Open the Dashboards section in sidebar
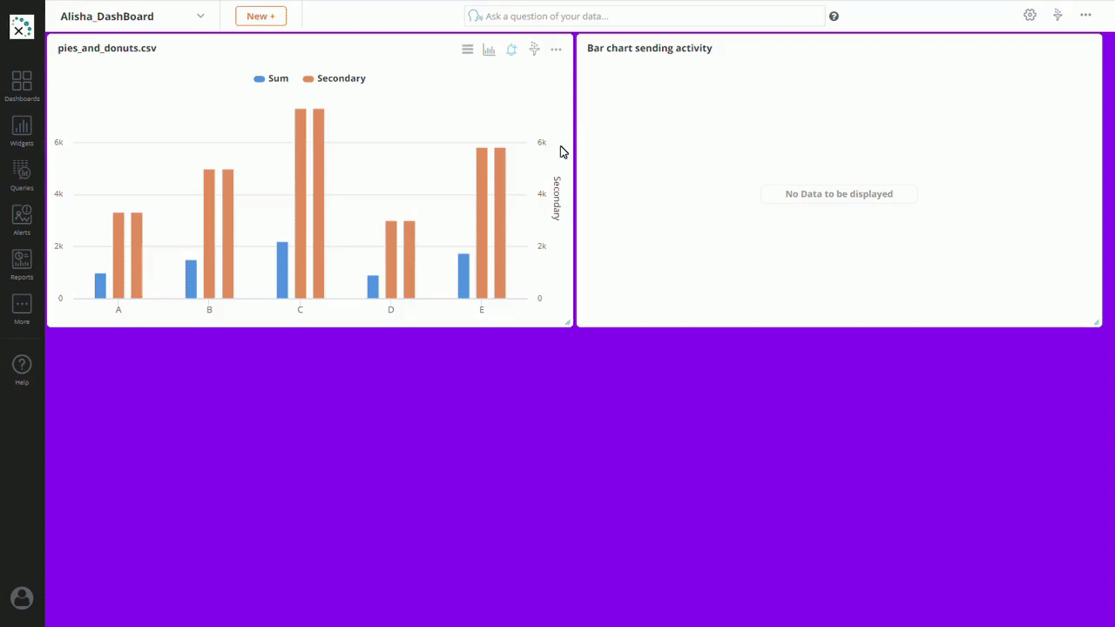Image resolution: width=1115 pixels, height=627 pixels. (x=22, y=85)
